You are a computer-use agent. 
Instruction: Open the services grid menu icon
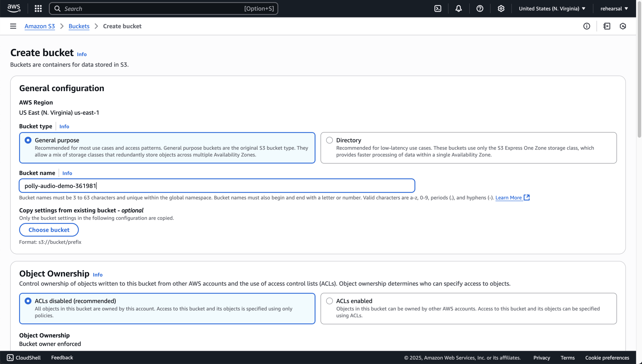(x=38, y=9)
